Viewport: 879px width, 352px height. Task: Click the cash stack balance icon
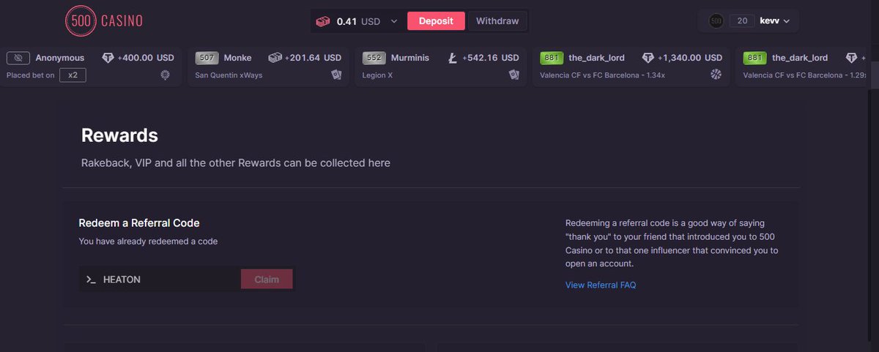click(x=323, y=21)
